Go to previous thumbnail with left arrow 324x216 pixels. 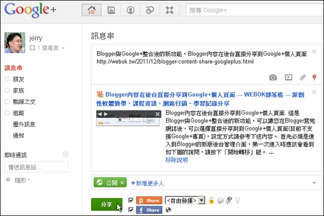(99, 114)
